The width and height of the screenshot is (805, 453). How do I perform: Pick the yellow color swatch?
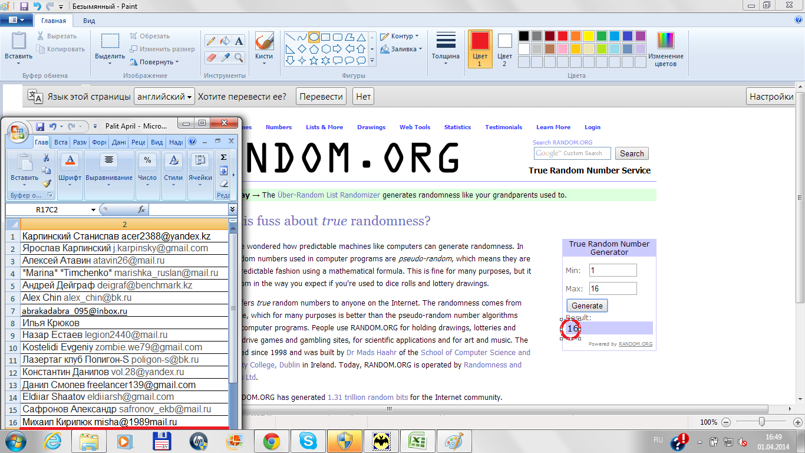588,36
